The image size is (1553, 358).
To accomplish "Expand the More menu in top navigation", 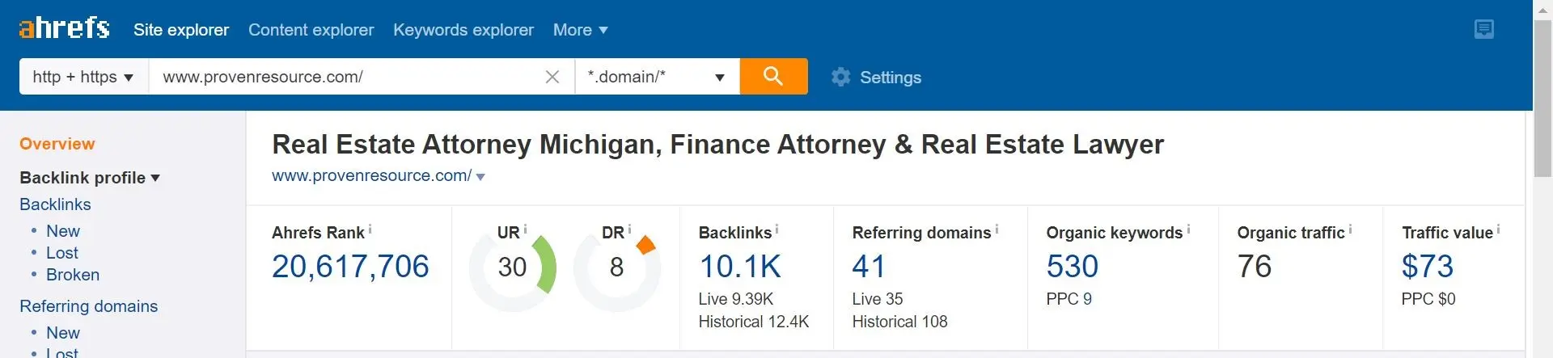I will [580, 30].
